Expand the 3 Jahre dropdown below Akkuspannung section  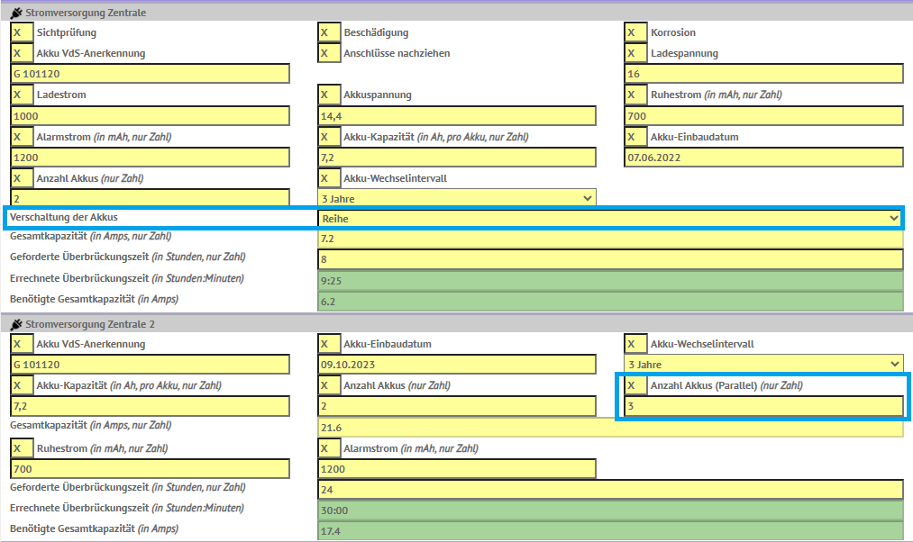(457, 198)
